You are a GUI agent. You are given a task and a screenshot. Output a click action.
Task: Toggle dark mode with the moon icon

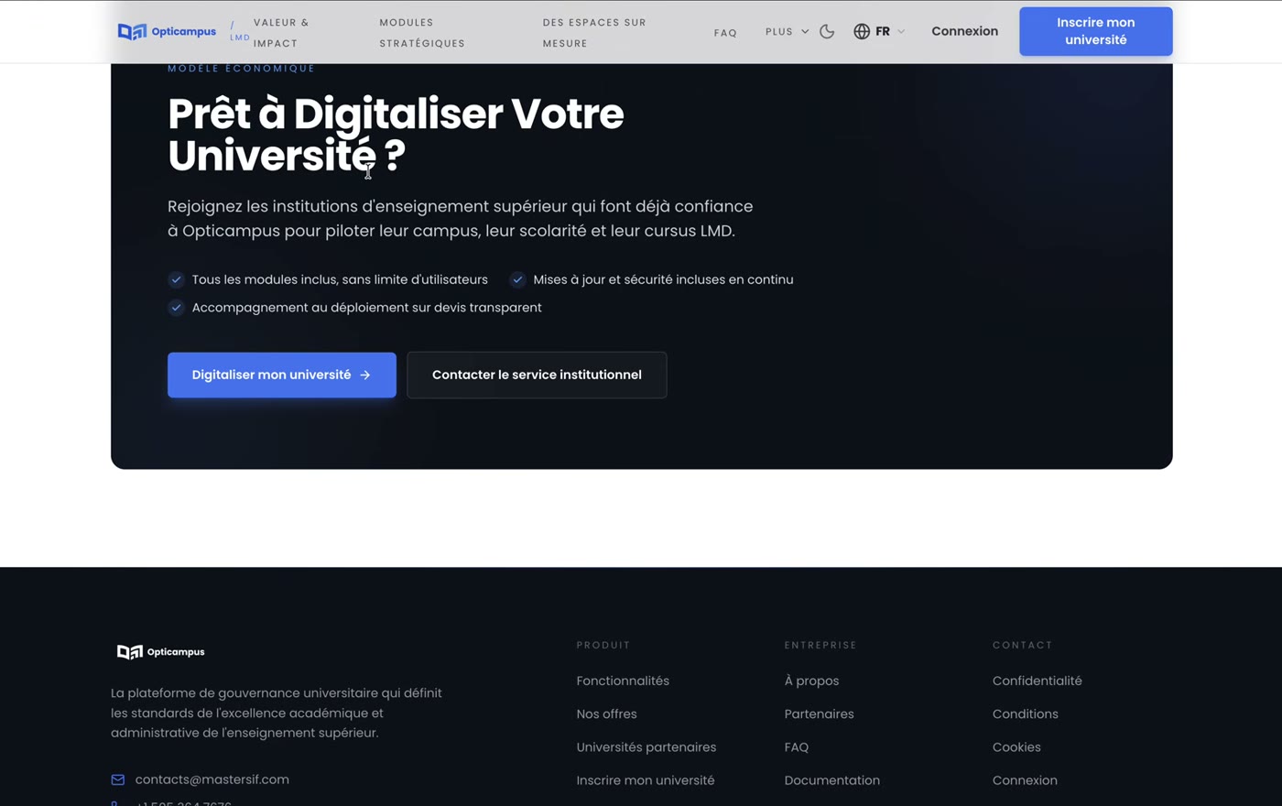point(827,31)
